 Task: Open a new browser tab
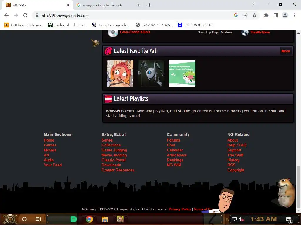coord(150,5)
